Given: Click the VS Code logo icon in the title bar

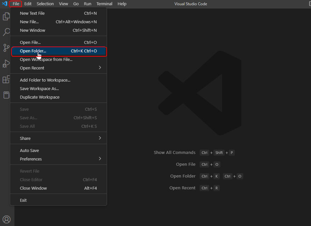Looking at the screenshot, I should pyautogui.click(x=5, y=4).
